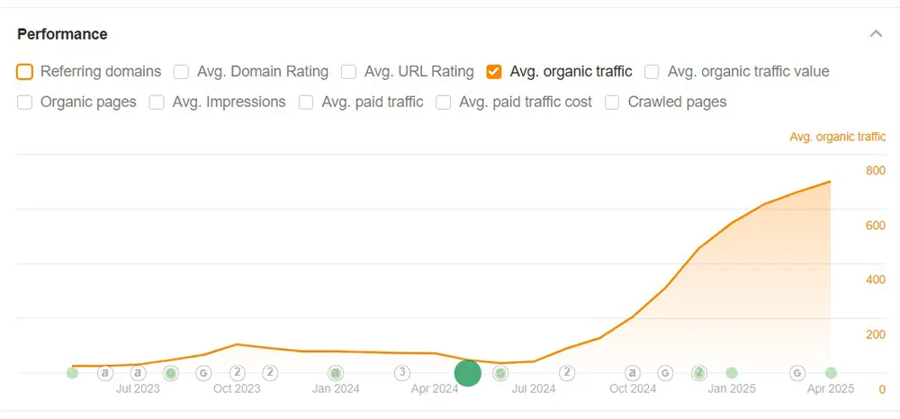This screenshot has width=900, height=419.
Task: Enable Avg. paid traffic metric
Action: pos(305,102)
